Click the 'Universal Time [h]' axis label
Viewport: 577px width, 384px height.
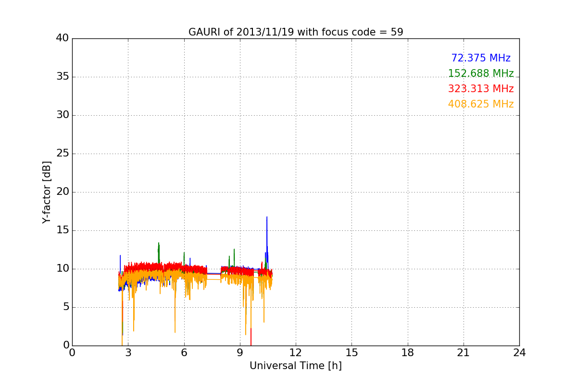[x=296, y=366]
